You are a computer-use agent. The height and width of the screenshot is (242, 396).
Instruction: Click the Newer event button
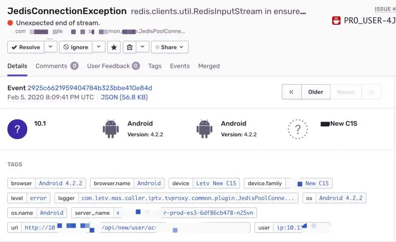[x=346, y=92]
